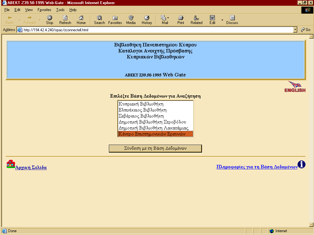Click the page scrollbar down arrow
Viewport: 314px width, 235px height.
point(311,225)
